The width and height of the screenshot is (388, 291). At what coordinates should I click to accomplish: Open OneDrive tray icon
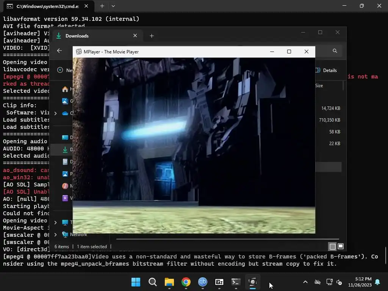point(318,282)
